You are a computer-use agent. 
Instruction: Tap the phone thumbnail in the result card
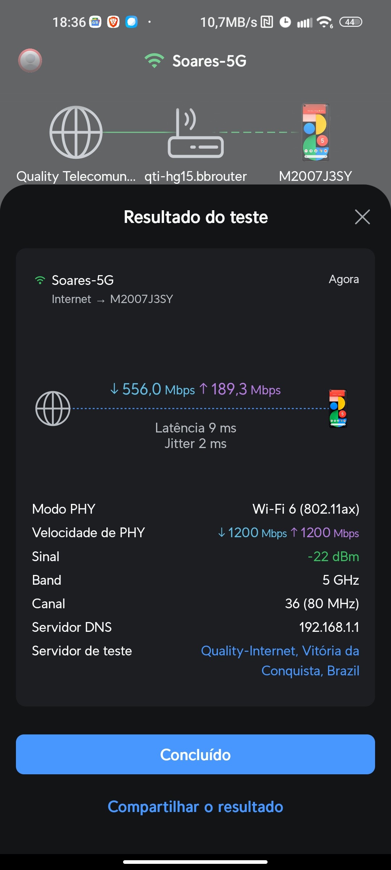click(338, 409)
